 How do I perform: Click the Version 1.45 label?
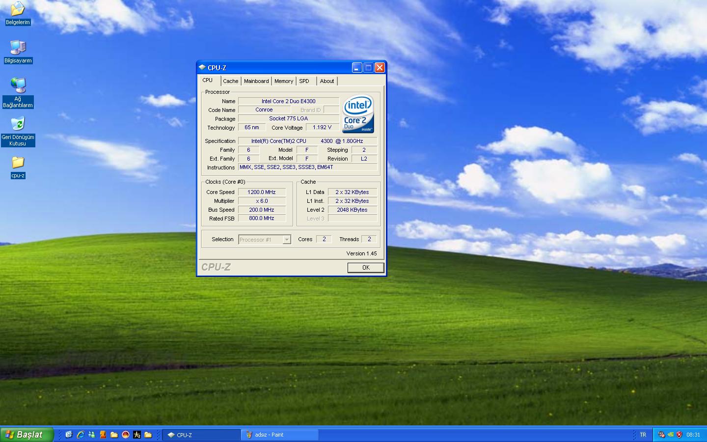pyautogui.click(x=362, y=253)
